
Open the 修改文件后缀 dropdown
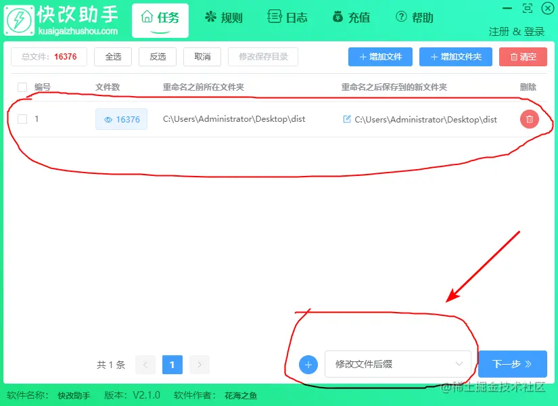pos(398,364)
